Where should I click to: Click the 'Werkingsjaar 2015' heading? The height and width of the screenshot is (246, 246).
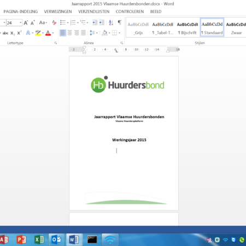point(129,140)
